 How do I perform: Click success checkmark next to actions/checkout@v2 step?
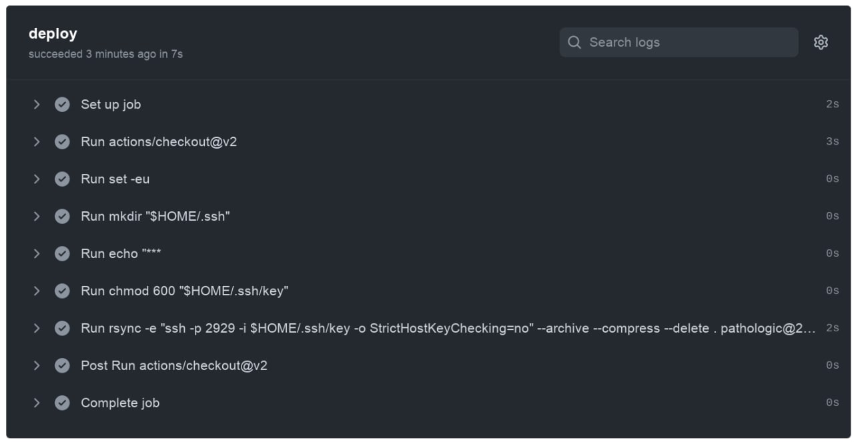point(62,141)
